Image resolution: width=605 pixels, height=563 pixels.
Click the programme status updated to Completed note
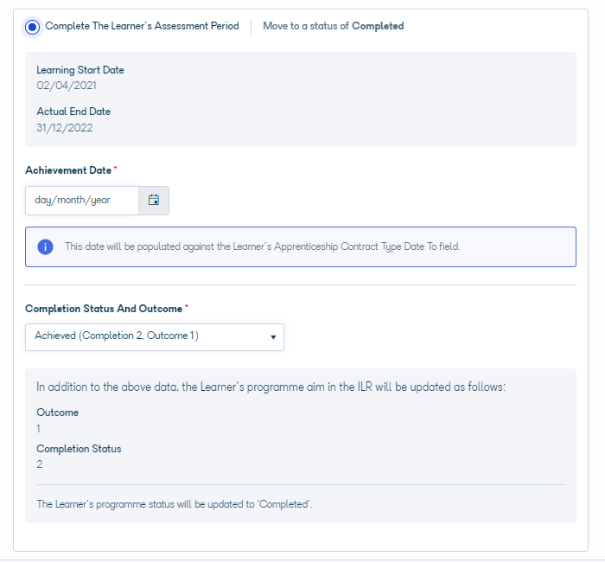pyautogui.click(x=175, y=504)
